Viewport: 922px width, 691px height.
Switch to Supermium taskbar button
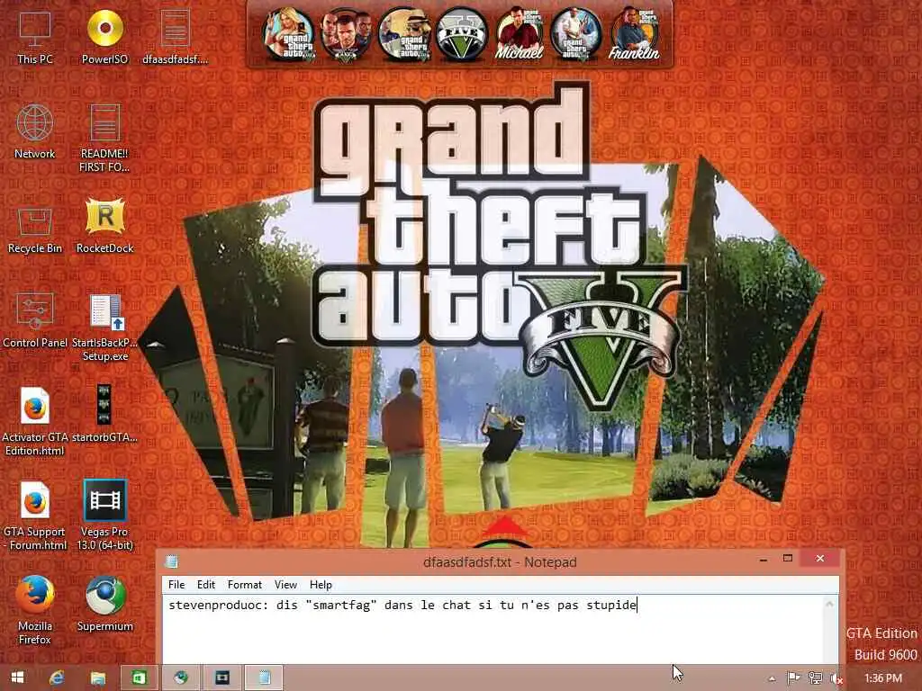coord(180,678)
